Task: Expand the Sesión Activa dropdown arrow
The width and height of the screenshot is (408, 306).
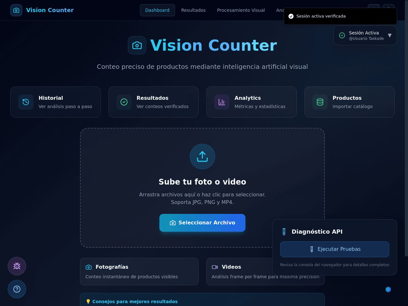Action: pyautogui.click(x=390, y=35)
